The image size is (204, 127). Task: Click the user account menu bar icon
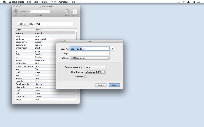(x=188, y=2)
